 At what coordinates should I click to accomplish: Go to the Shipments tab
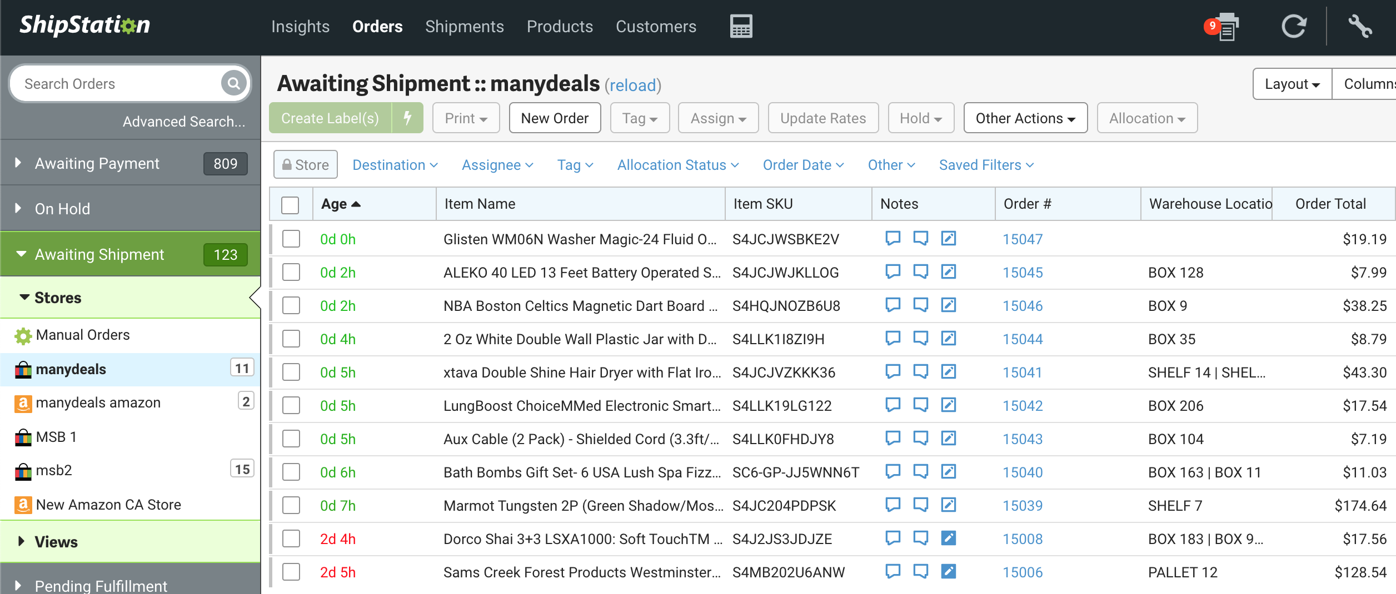[464, 27]
